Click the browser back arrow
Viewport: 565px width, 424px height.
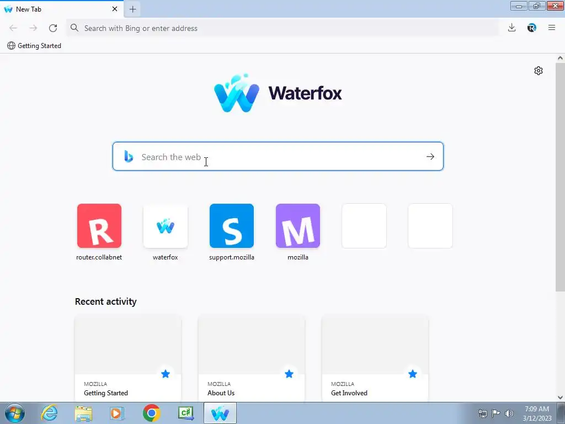tap(13, 28)
